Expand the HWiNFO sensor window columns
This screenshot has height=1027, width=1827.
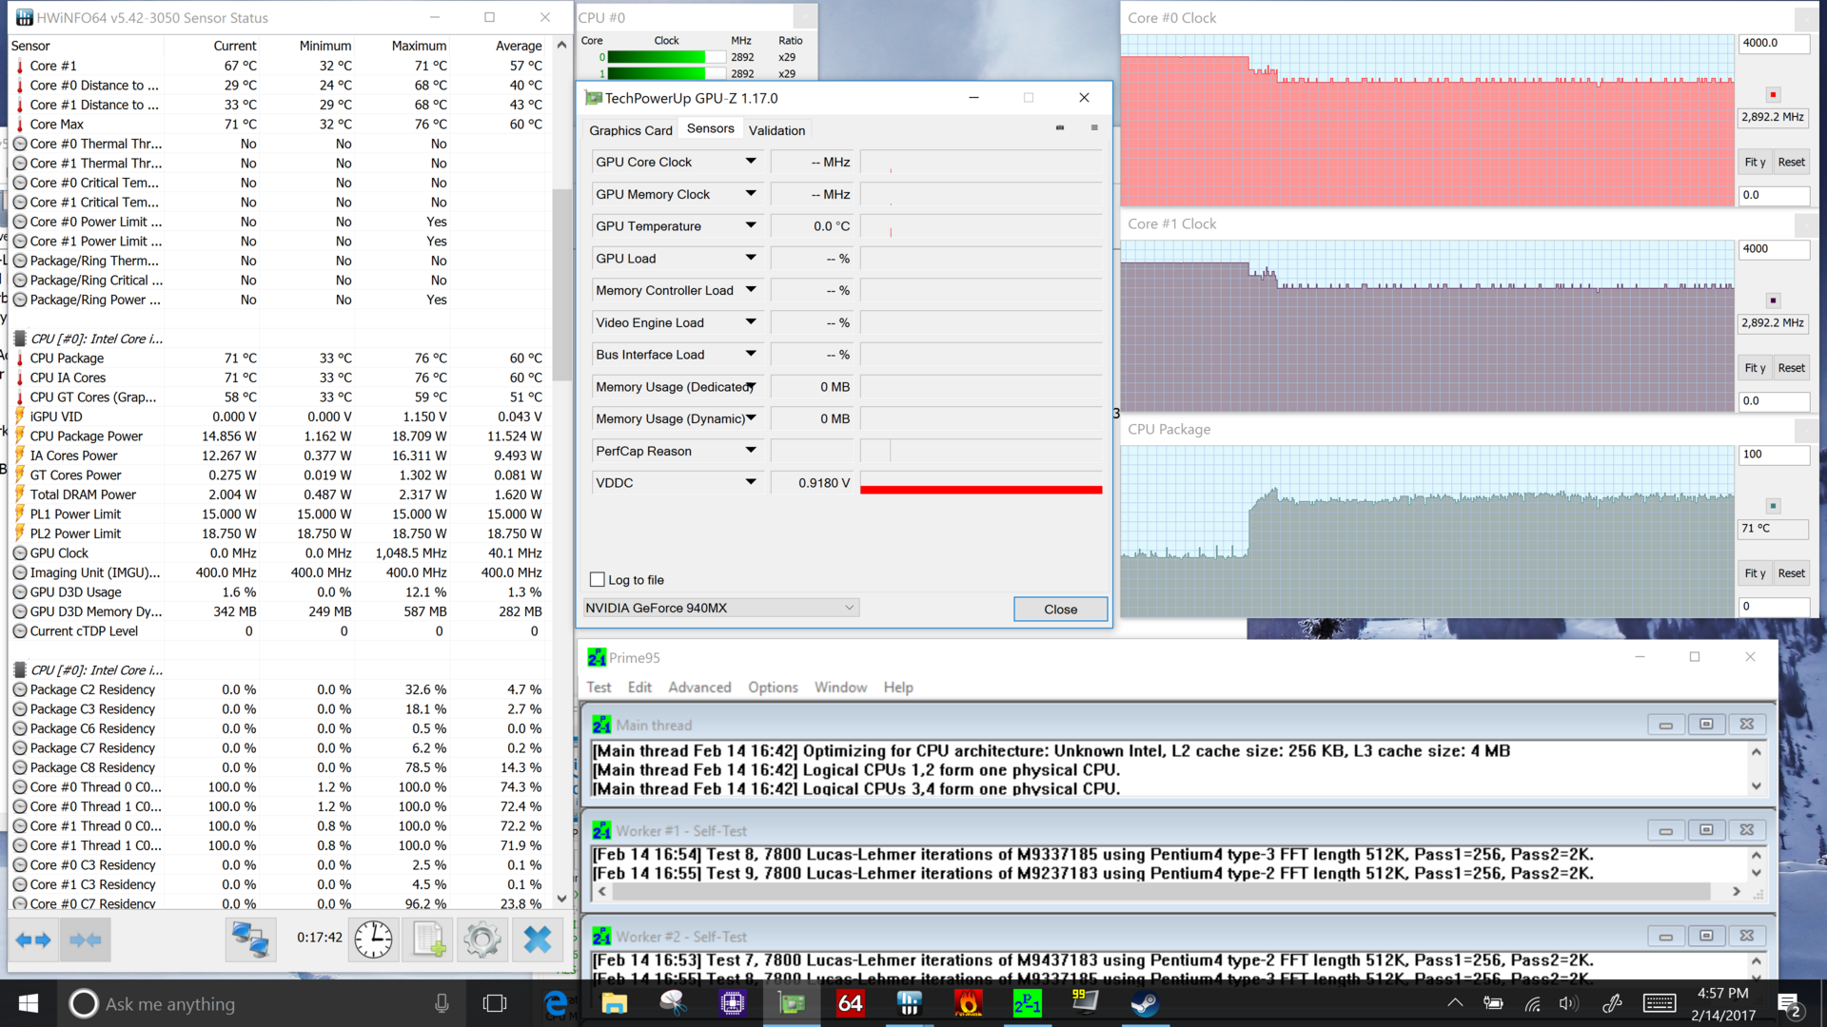(x=34, y=940)
